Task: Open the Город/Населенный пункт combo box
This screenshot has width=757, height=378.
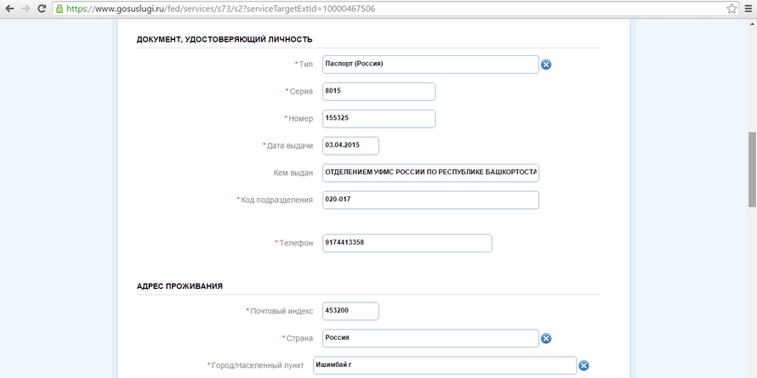Action: pyautogui.click(x=444, y=365)
